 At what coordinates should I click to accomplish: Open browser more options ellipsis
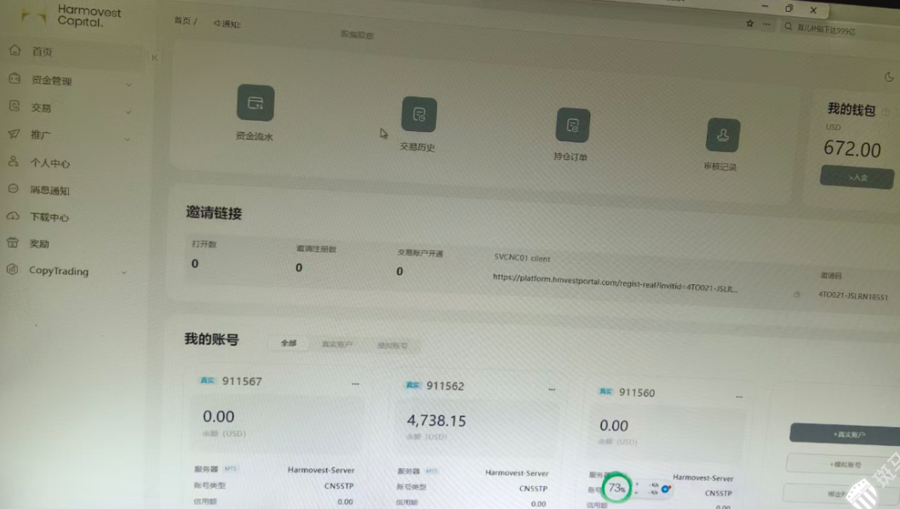[766, 24]
